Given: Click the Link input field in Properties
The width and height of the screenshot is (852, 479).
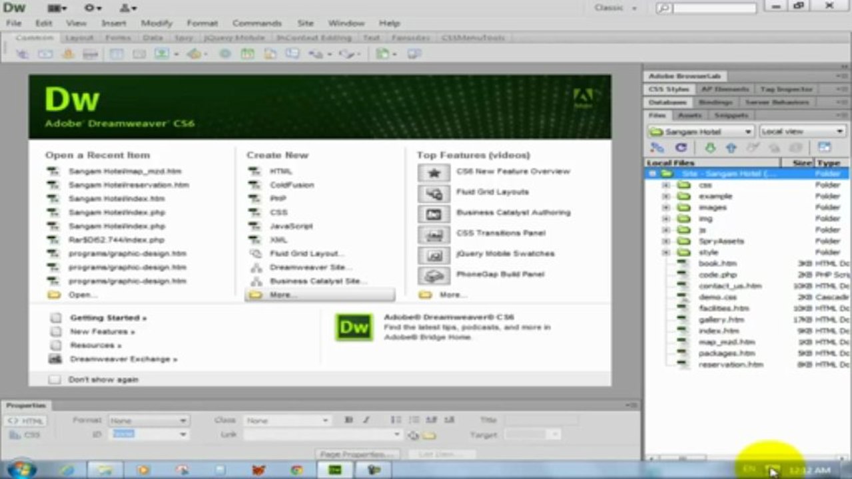Looking at the screenshot, I should [322, 435].
